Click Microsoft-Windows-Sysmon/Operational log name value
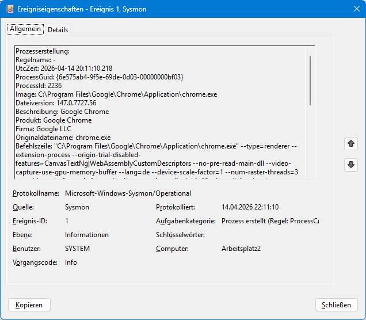Viewport: 366px width, 320px height. 128,193
